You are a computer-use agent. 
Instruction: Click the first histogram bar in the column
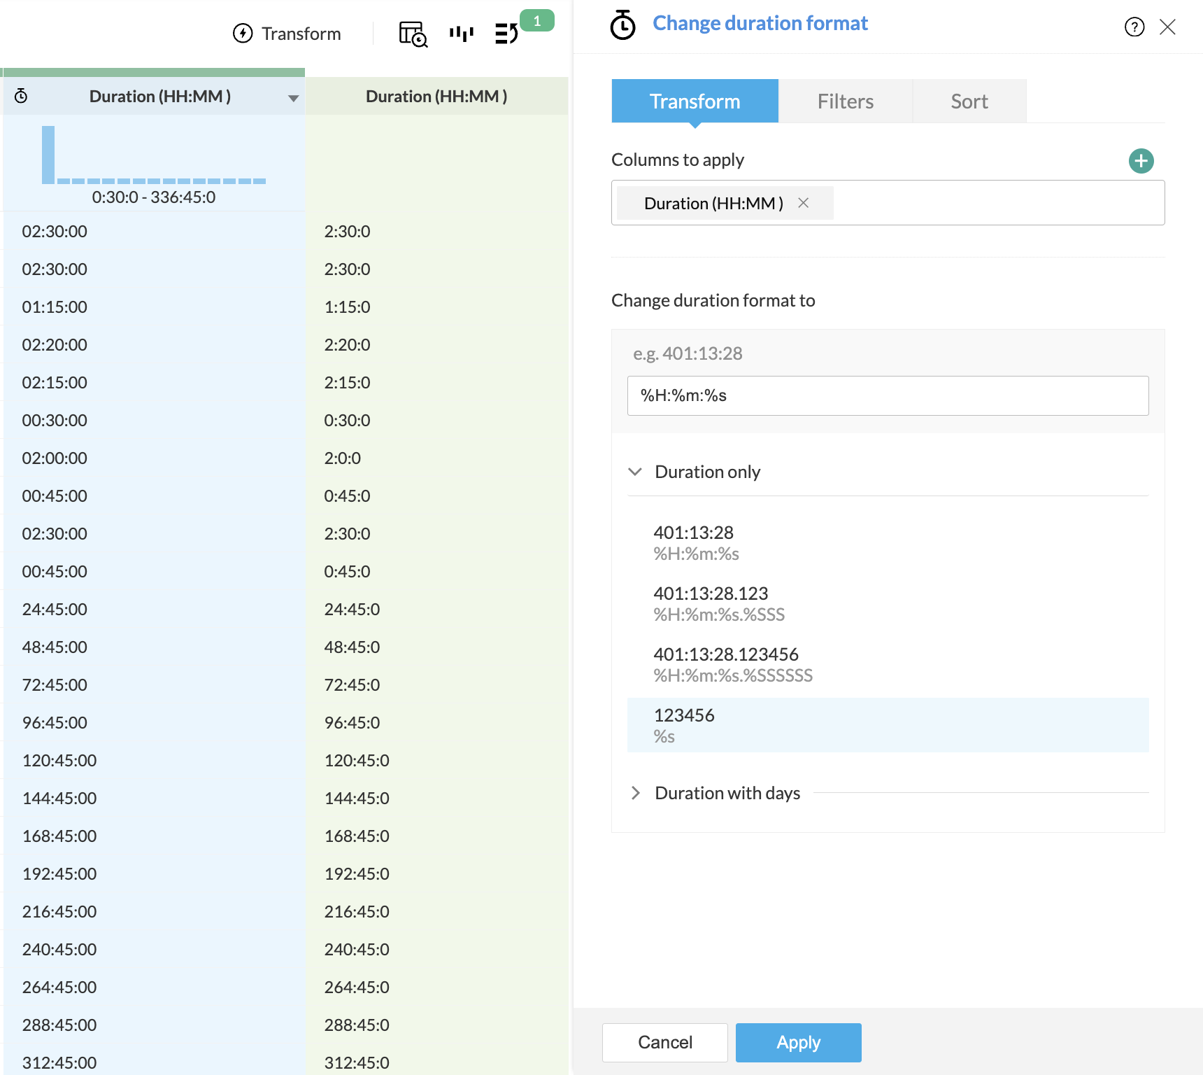click(x=48, y=155)
